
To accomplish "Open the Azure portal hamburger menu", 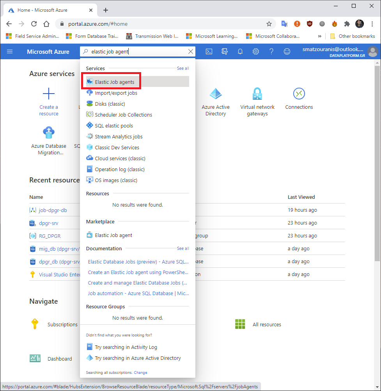I will pos(10,51).
